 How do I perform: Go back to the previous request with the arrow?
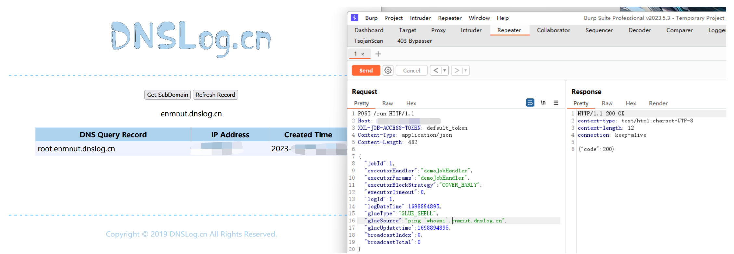pos(436,70)
